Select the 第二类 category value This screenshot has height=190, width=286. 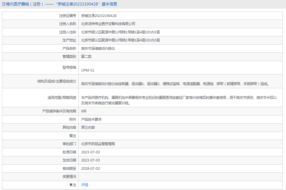(86, 56)
